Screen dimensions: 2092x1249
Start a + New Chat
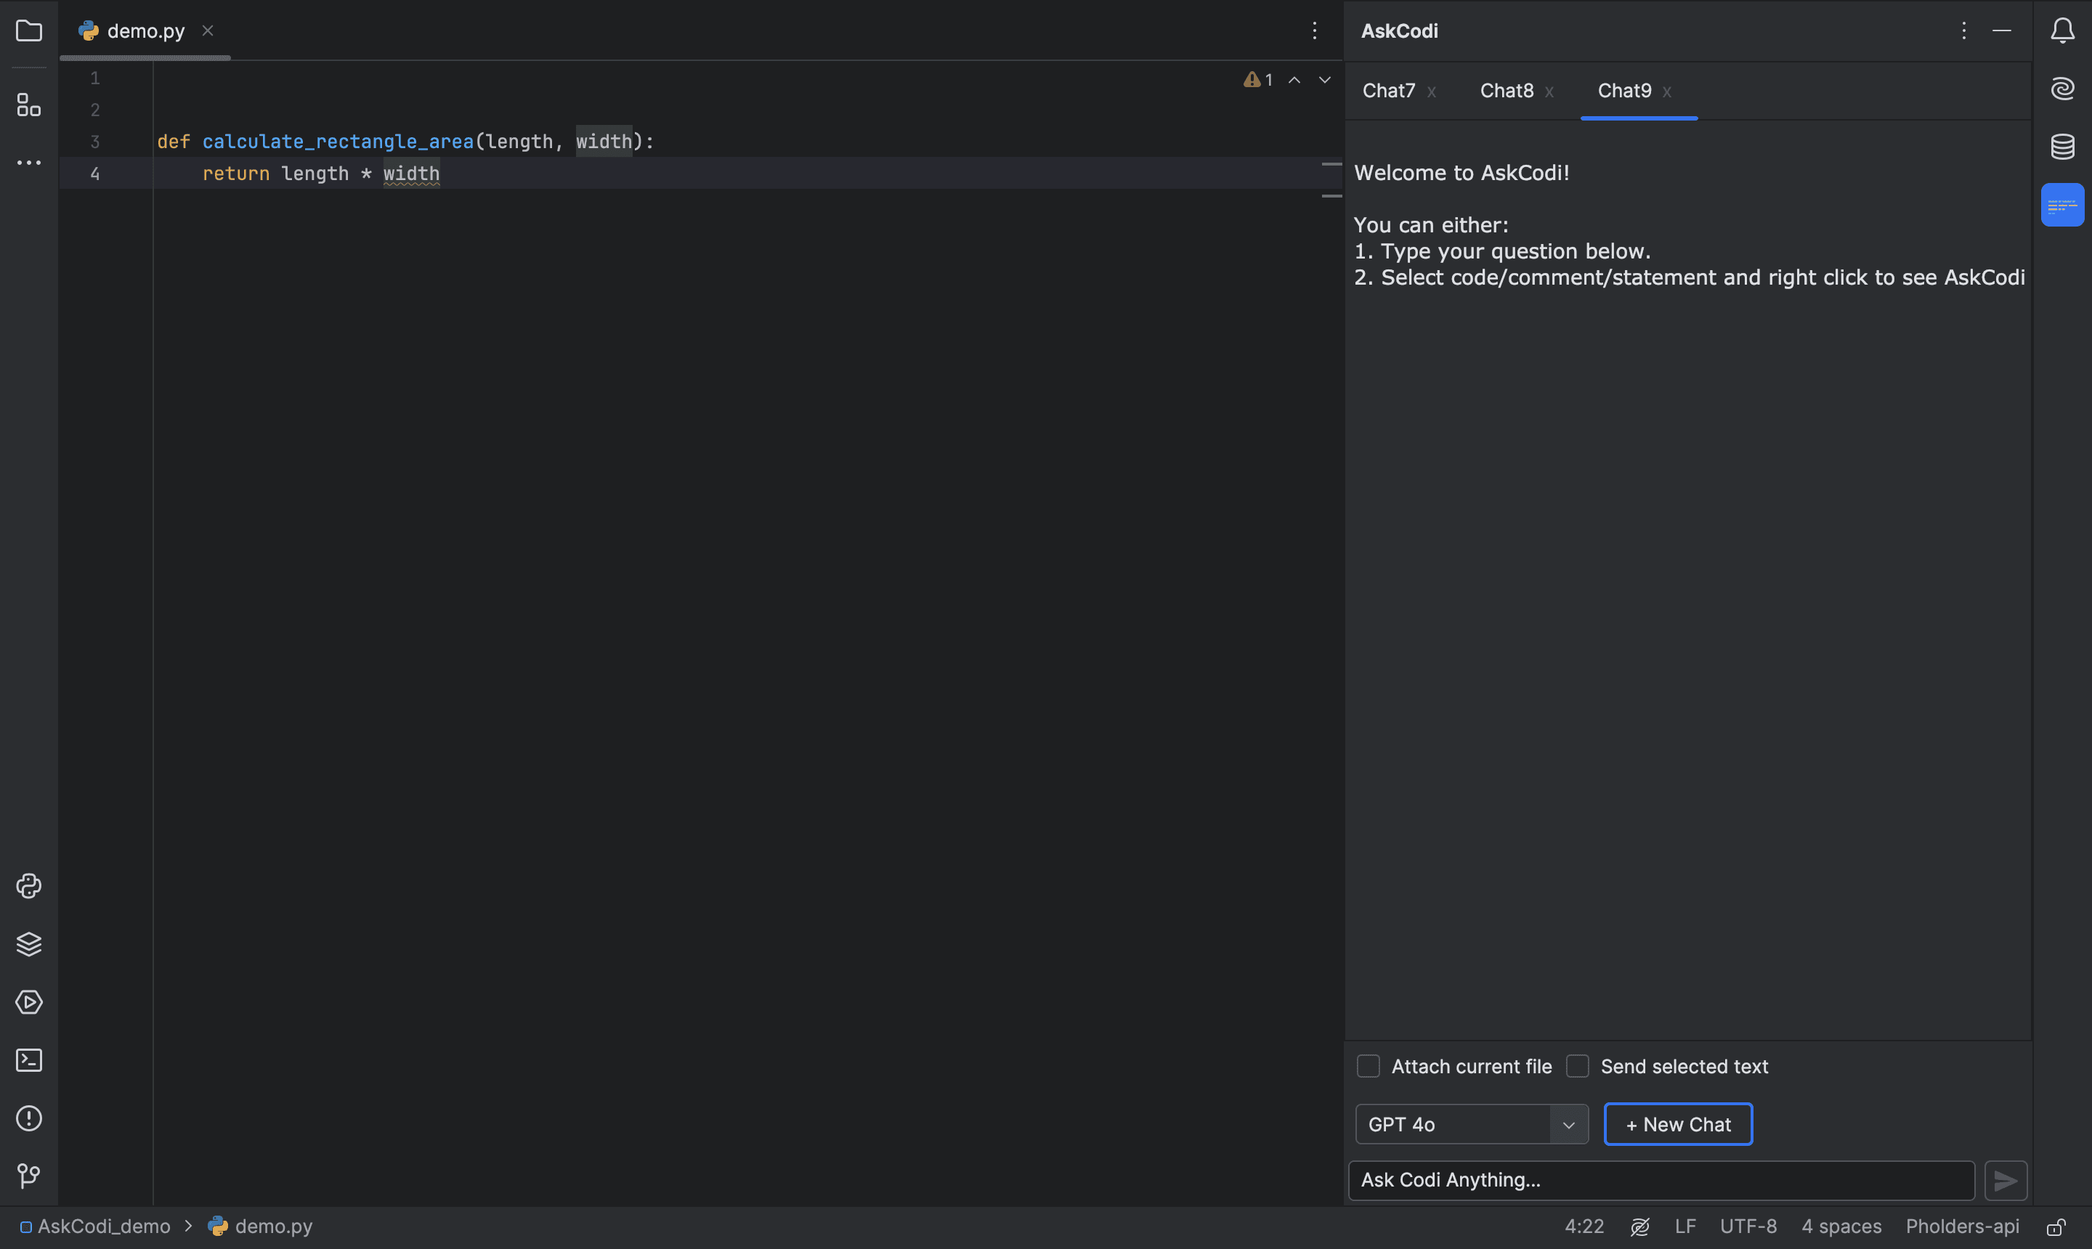(1678, 1124)
